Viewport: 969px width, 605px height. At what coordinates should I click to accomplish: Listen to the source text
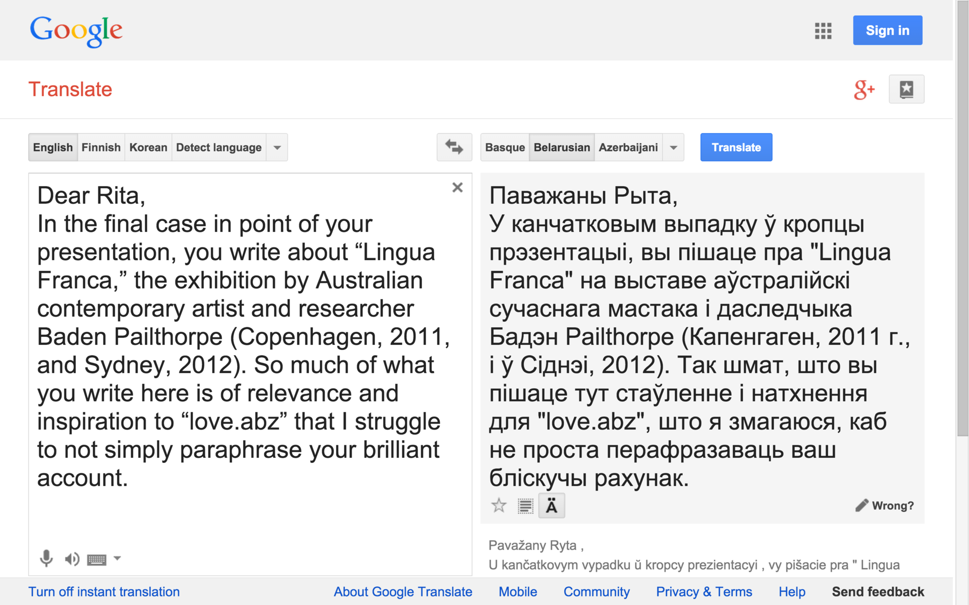(72, 559)
